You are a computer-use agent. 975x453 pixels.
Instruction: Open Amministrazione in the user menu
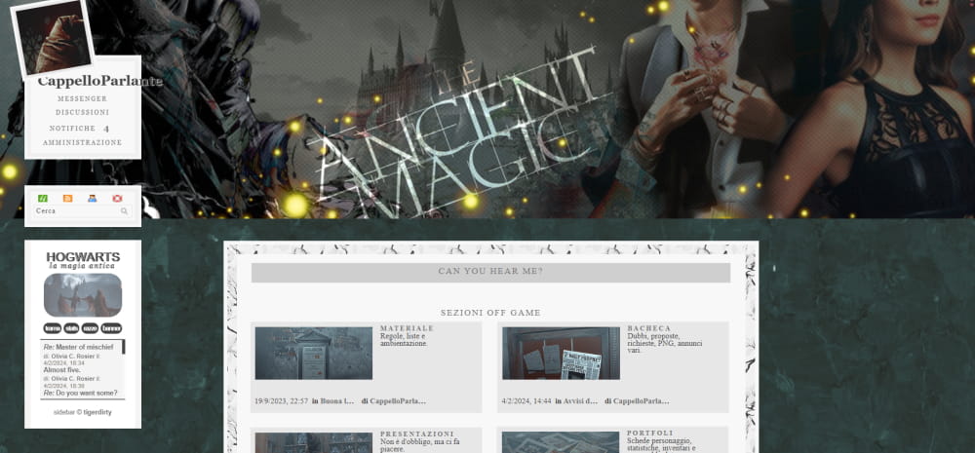coord(82,142)
